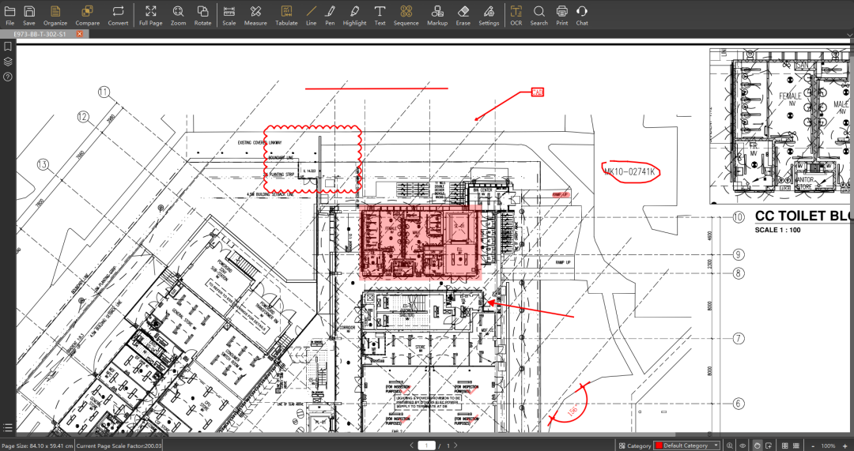Show the layers side panel
This screenshot has width=854, height=451.
click(x=8, y=62)
